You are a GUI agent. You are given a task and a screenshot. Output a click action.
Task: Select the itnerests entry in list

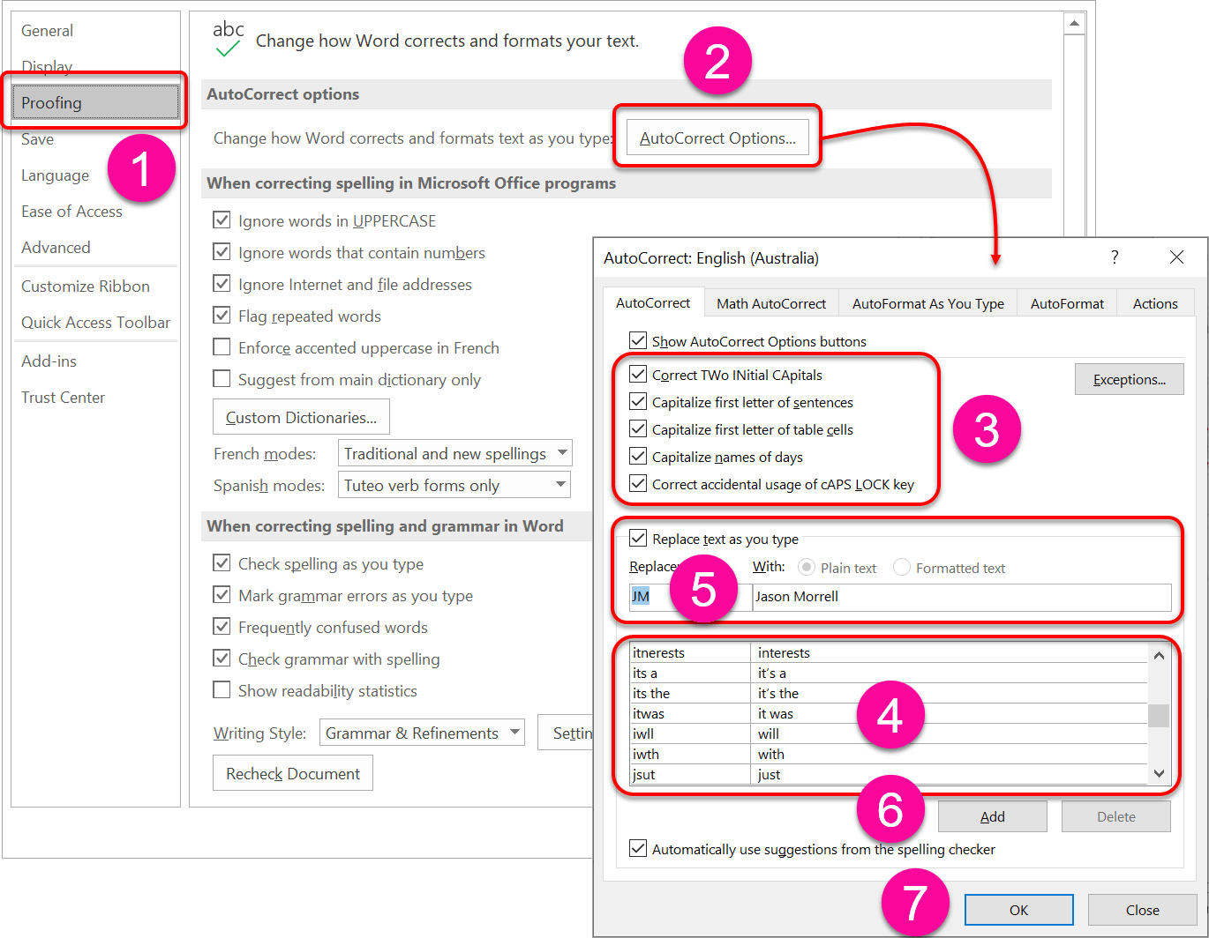pyautogui.click(x=889, y=653)
